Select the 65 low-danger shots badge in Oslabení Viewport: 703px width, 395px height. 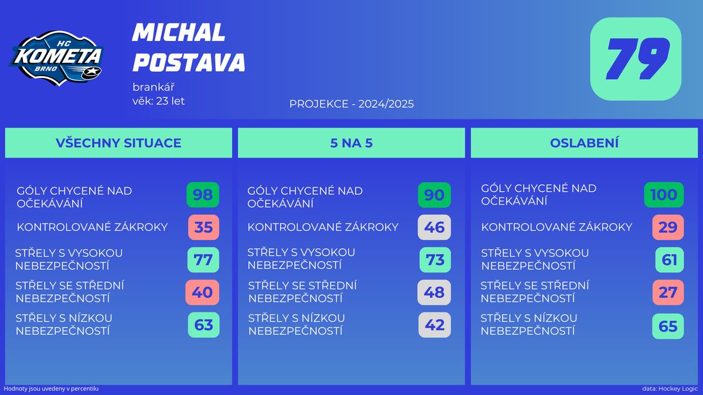[668, 326]
